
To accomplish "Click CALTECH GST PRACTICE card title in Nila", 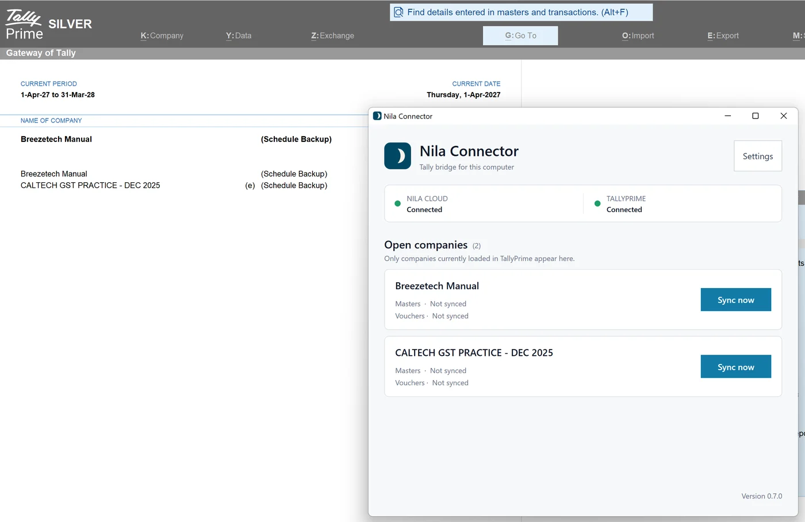I will point(474,353).
